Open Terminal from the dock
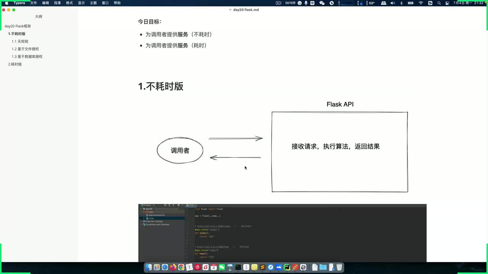This screenshot has width=488, height=274. (x=238, y=267)
